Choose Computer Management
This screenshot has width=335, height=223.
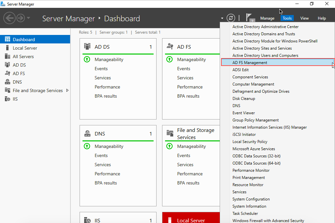pyautogui.click(x=253, y=84)
